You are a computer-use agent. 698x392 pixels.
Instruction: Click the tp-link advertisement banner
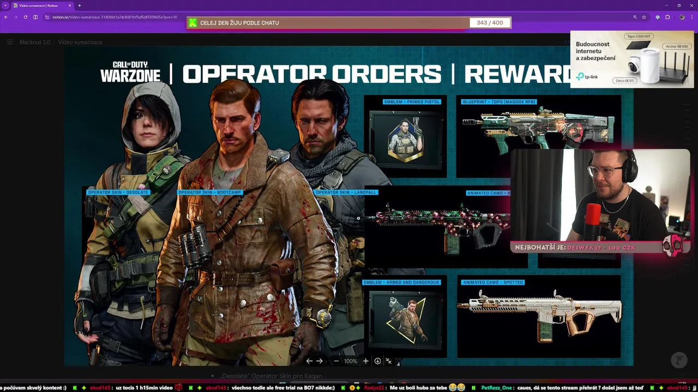[632, 59]
